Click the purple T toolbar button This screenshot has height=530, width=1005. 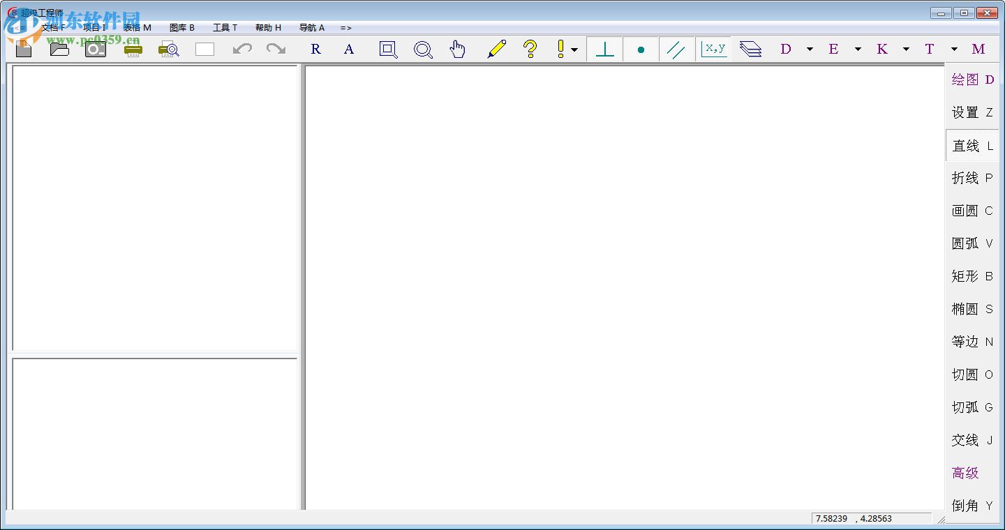pos(930,49)
